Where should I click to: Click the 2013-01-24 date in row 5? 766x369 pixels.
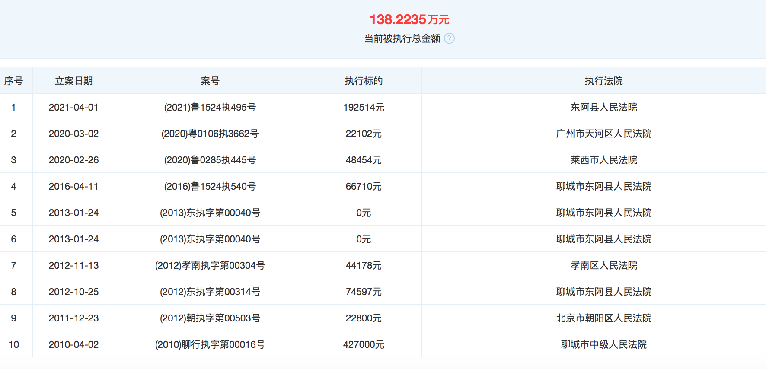(x=73, y=213)
